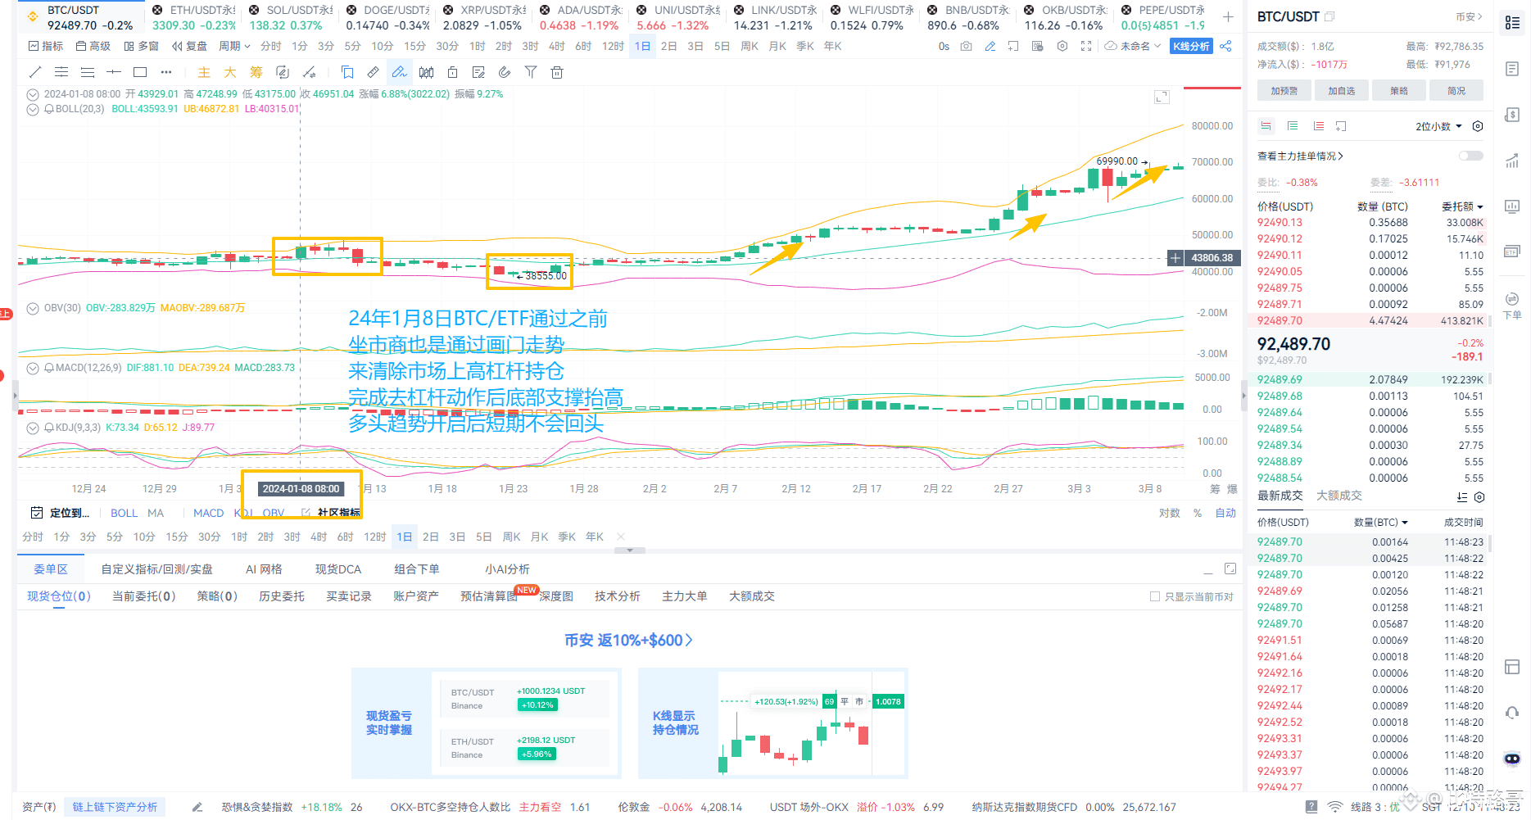Lock drawings with the padlock icon
Screen dimensions: 1531x820
pyautogui.click(x=452, y=72)
